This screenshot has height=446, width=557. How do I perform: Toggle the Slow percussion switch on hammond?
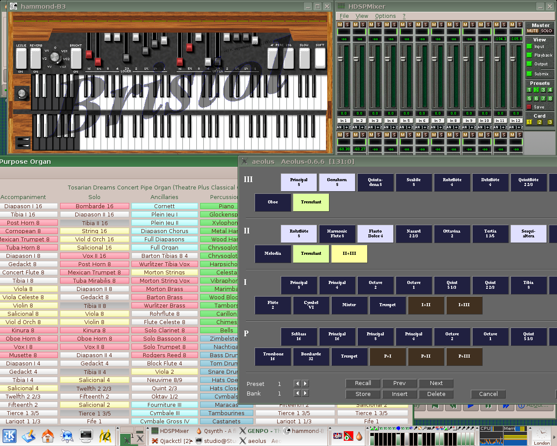pyautogui.click(x=304, y=57)
